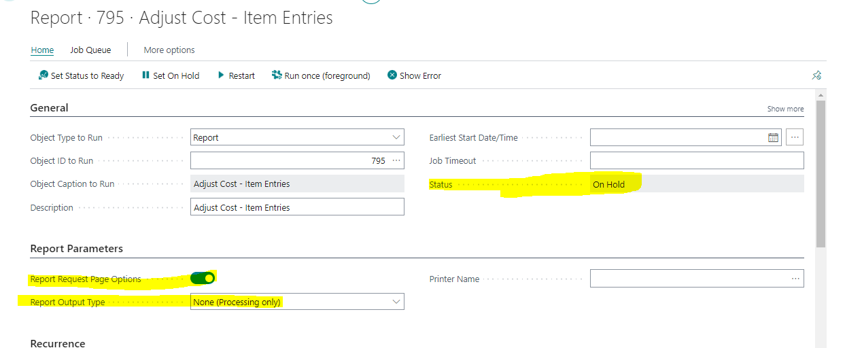Open the Printer Name lookup ellipsis
Viewport: 845px width, 348px height.
795,279
